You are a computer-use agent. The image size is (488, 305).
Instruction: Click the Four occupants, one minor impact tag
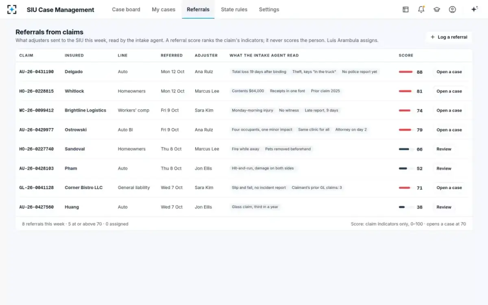click(262, 130)
